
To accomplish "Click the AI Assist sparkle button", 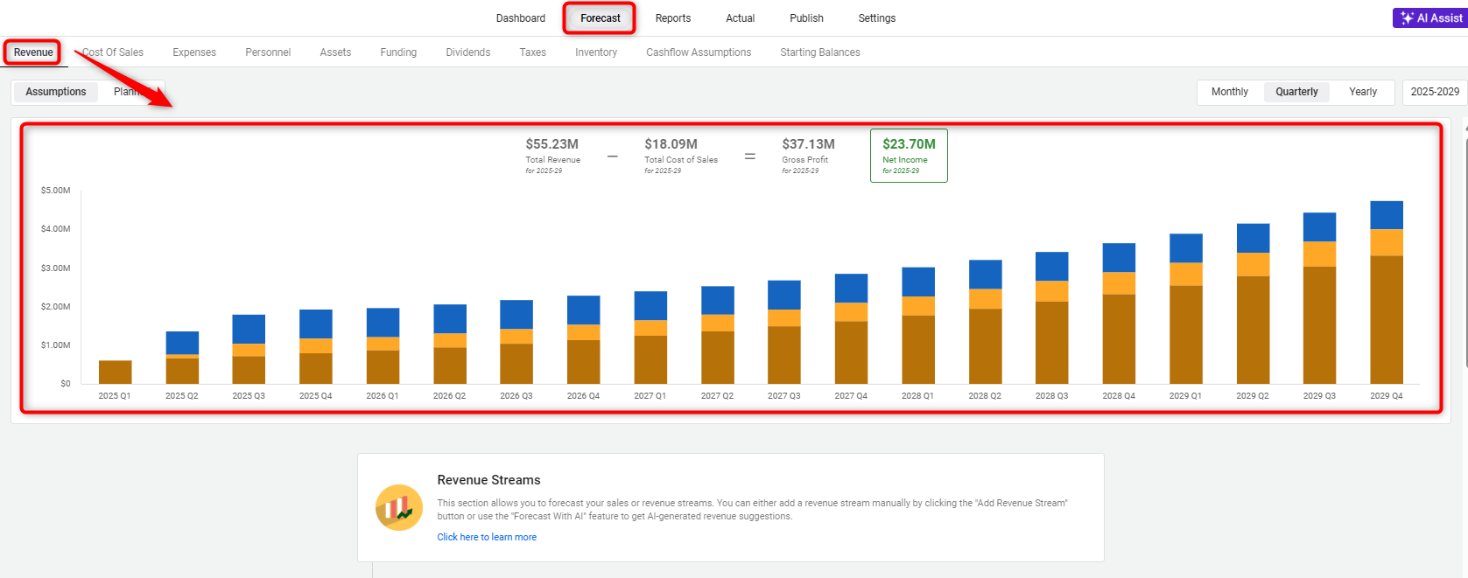I will click(x=1429, y=18).
